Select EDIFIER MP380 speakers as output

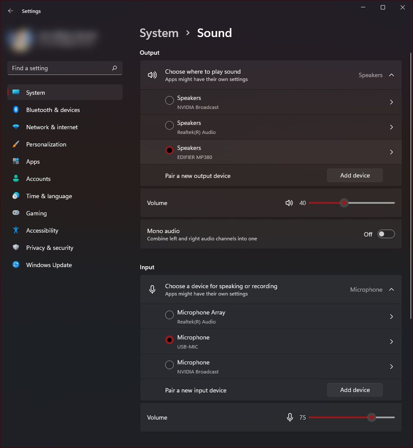click(x=170, y=150)
